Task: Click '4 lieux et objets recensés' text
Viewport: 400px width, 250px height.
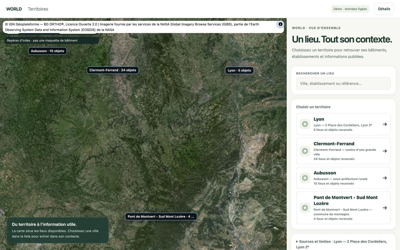Action: pos(333,219)
